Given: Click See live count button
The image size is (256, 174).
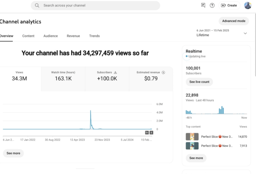Looking at the screenshot, I should [x=199, y=81].
